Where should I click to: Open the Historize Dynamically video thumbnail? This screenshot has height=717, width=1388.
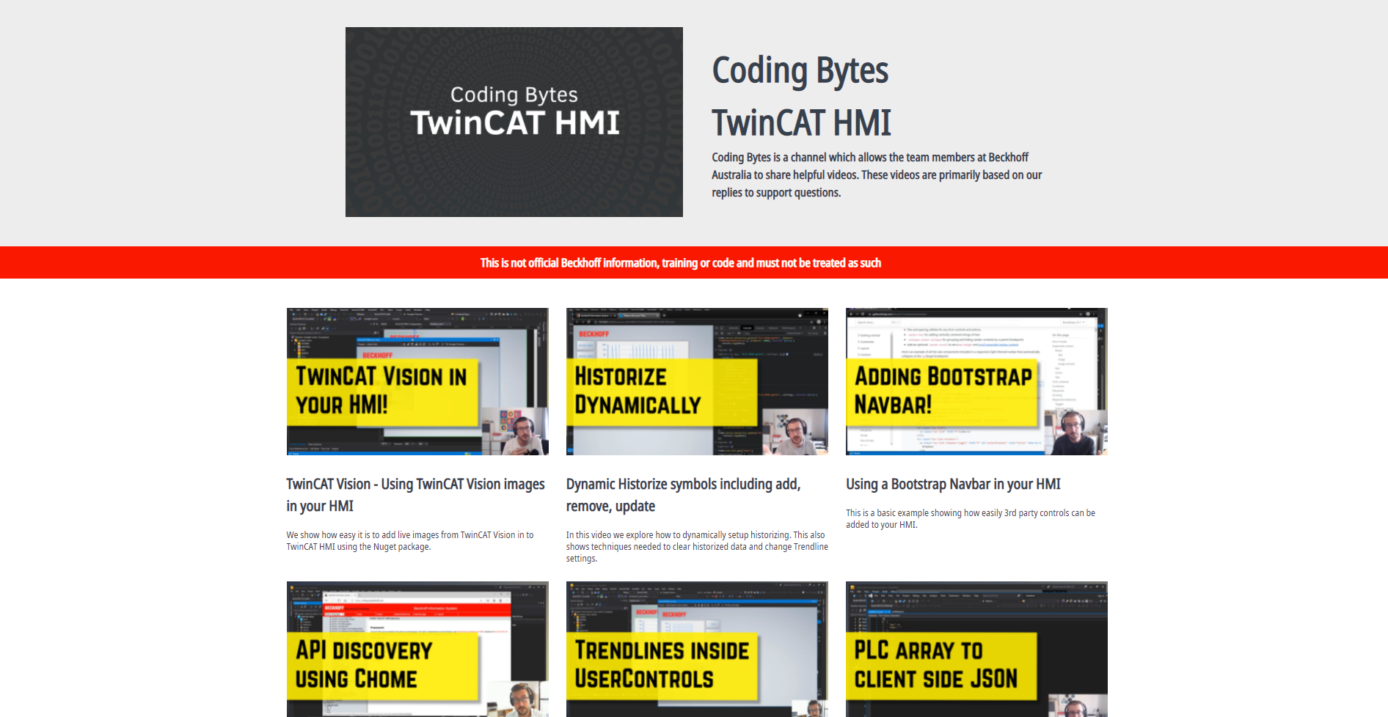[697, 381]
